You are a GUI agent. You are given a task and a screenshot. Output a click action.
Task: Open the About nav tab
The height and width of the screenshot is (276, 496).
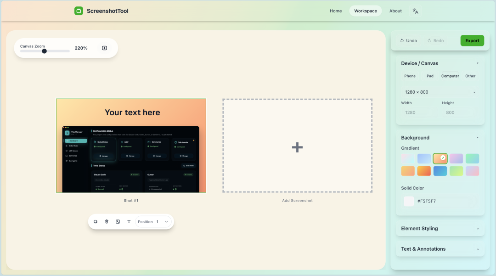point(395,11)
